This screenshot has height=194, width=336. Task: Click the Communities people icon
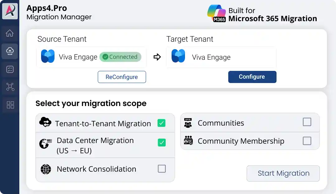click(188, 123)
